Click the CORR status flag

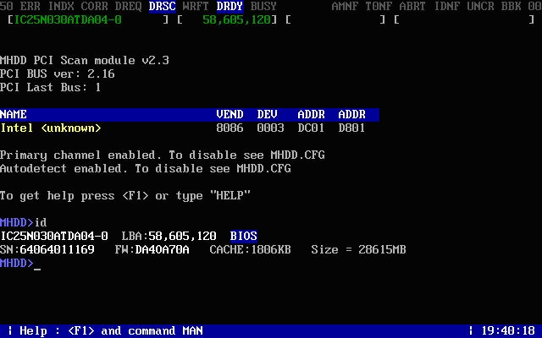[94, 6]
